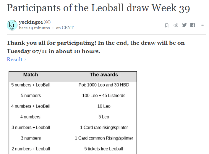Open yeckingo1 author profile name

(x=31, y=22)
